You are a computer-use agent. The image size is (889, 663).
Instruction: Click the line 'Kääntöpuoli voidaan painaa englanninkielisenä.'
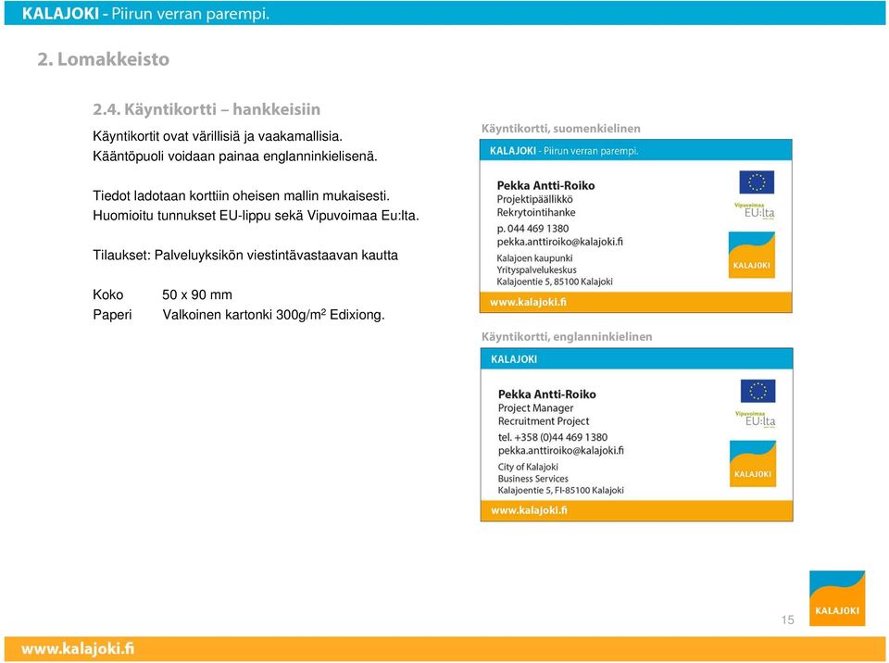click(234, 156)
